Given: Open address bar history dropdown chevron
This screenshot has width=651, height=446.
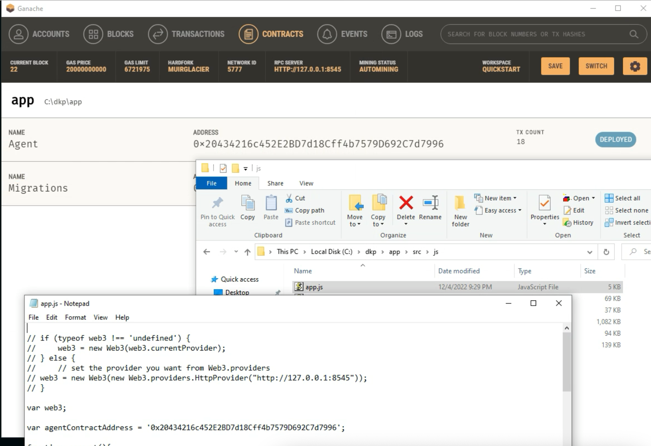Looking at the screenshot, I should [589, 252].
